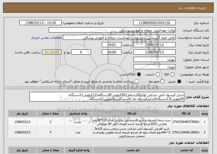Click the نام کالا column header

[x=132, y=114]
